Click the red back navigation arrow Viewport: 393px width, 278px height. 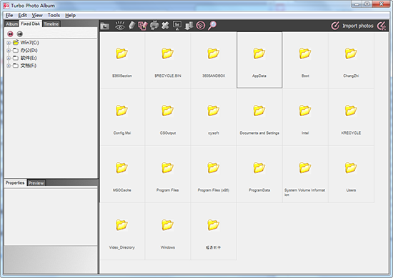10,34
